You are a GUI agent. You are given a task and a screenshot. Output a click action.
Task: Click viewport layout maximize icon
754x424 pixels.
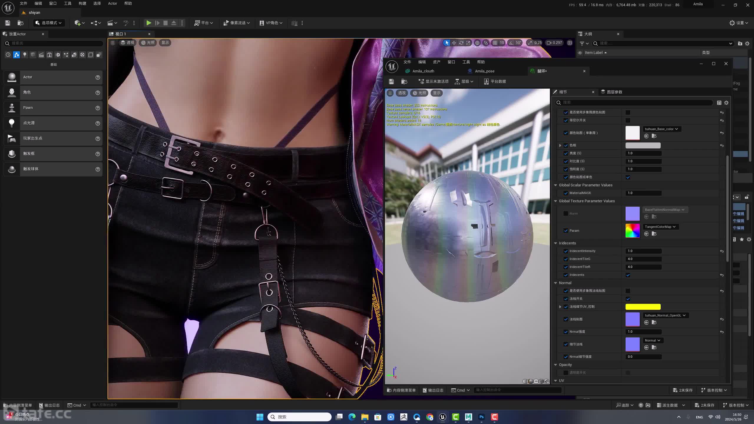click(570, 43)
